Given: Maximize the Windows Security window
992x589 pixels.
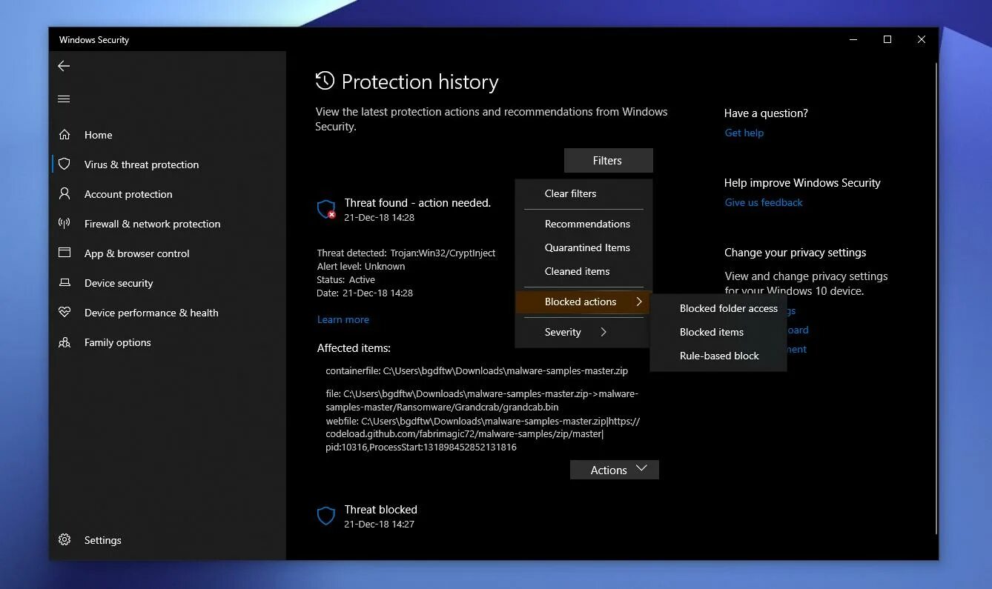Looking at the screenshot, I should pos(887,39).
